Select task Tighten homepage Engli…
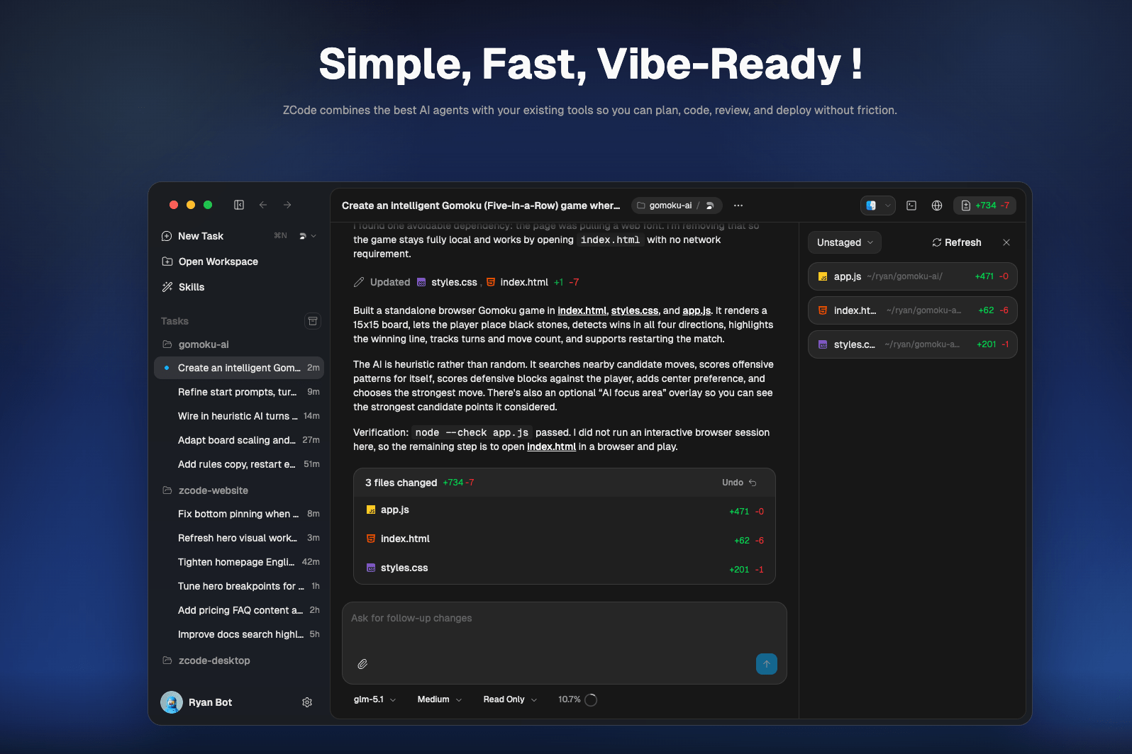This screenshot has width=1132, height=754. pos(239,562)
